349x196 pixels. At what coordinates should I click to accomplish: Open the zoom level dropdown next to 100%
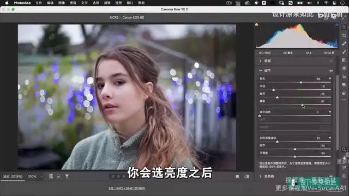pos(41,176)
